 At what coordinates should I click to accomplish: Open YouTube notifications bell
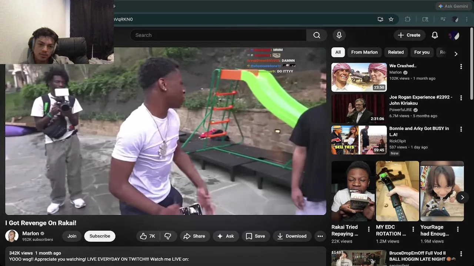click(435, 35)
